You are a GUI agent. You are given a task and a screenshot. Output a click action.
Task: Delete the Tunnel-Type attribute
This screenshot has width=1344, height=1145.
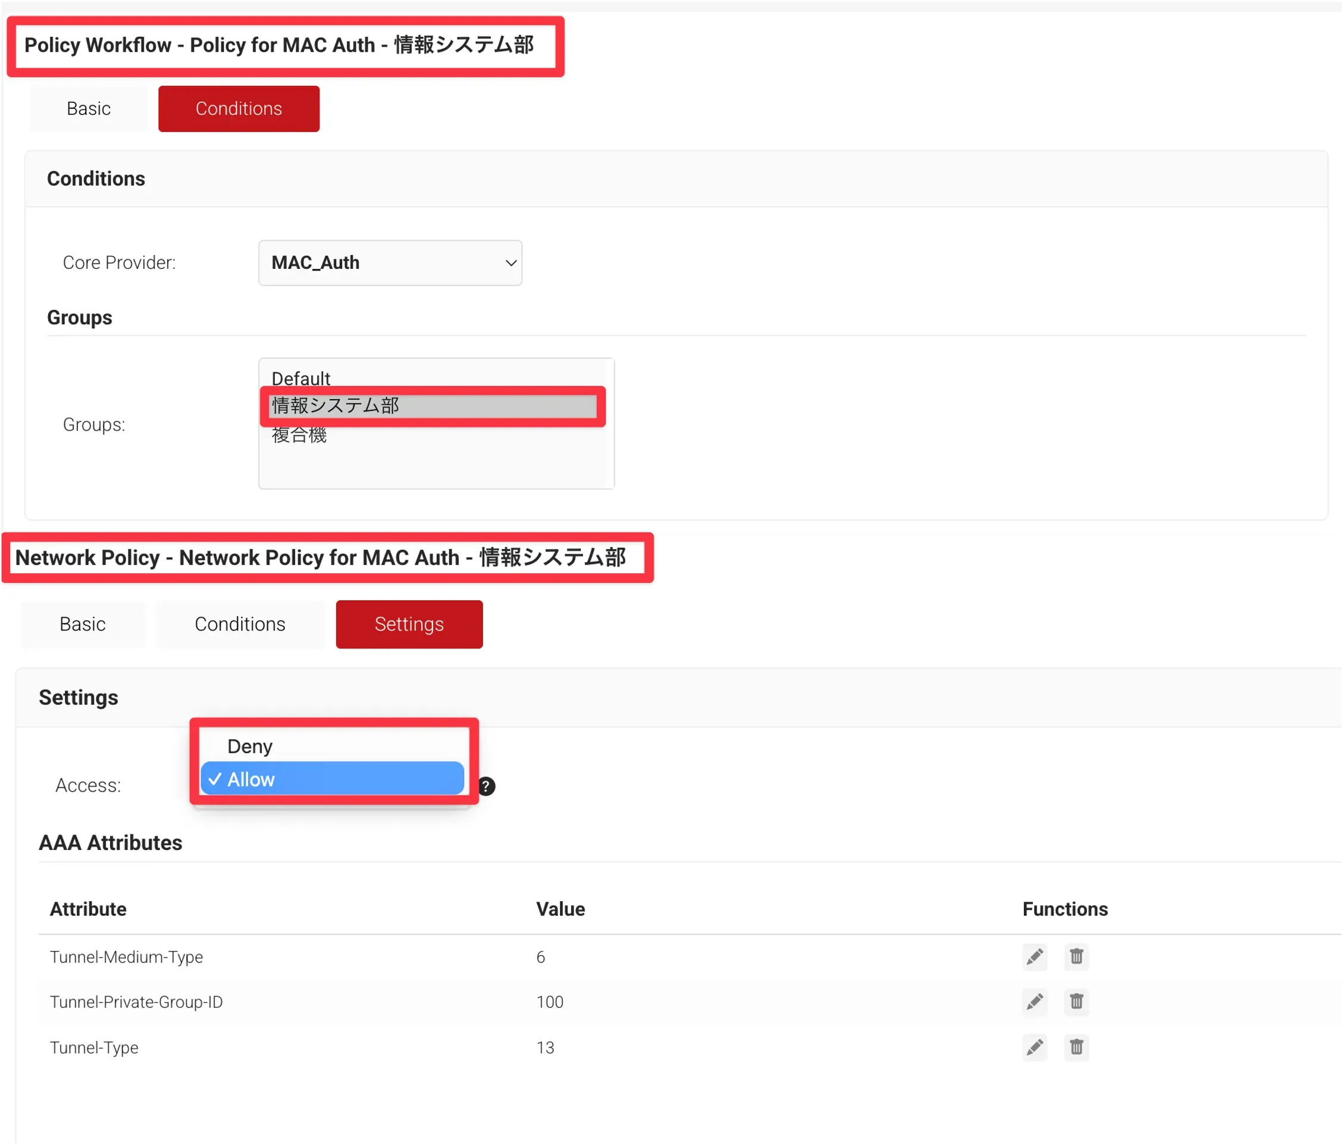click(1076, 1047)
